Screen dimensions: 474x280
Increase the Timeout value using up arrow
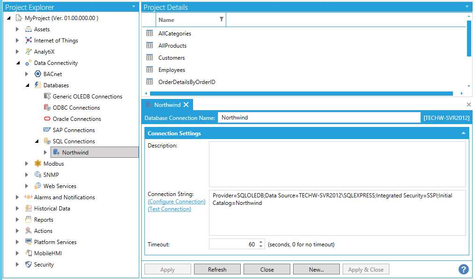coord(261,242)
